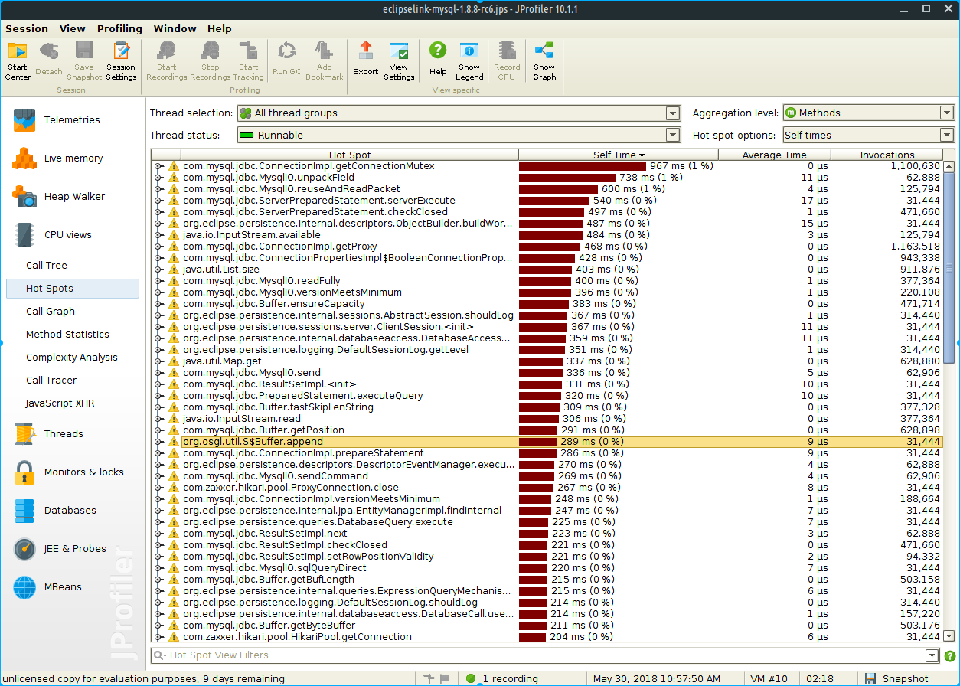Open the Profiling menu
Image resolution: width=960 pixels, height=686 pixels.
119,28
